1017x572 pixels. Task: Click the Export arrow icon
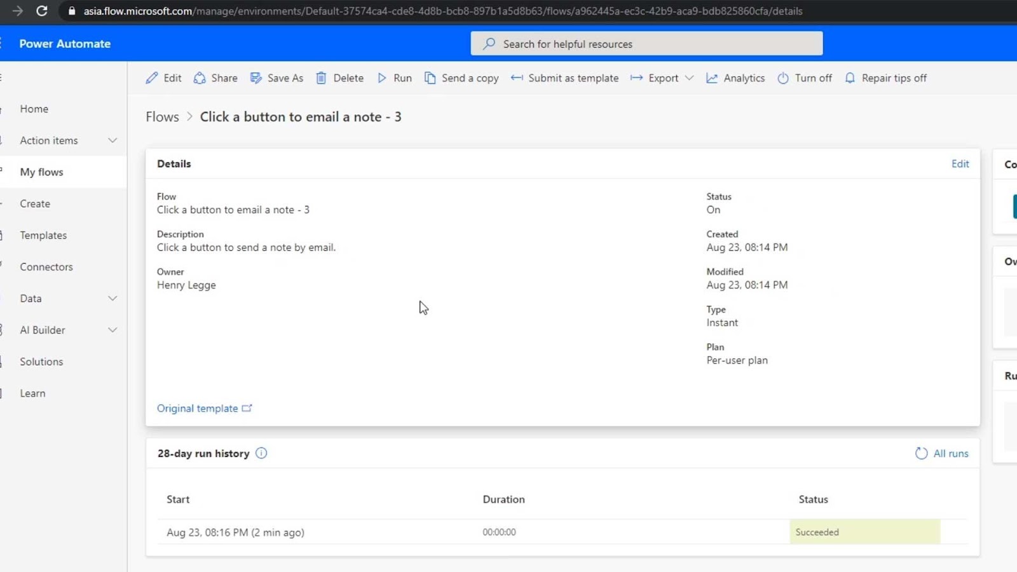(636, 78)
